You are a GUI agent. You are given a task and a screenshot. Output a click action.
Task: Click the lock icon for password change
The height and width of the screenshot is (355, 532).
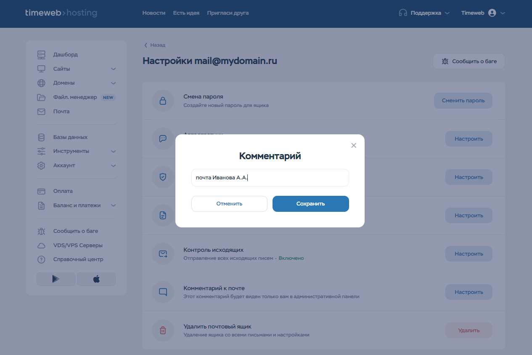point(163,101)
